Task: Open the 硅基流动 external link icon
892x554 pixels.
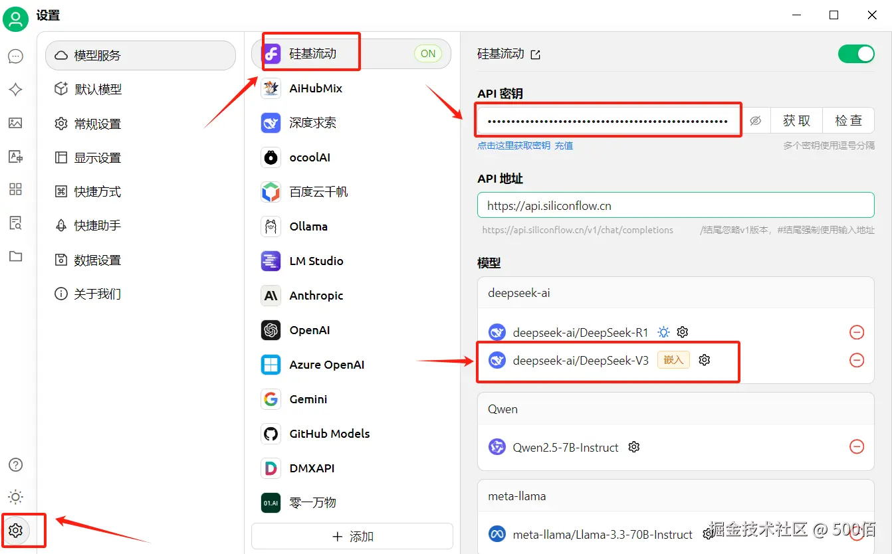Action: 536,54
